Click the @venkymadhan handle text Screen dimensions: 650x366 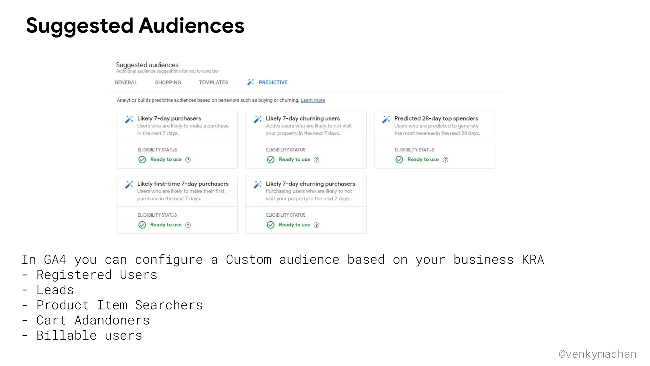(598, 354)
